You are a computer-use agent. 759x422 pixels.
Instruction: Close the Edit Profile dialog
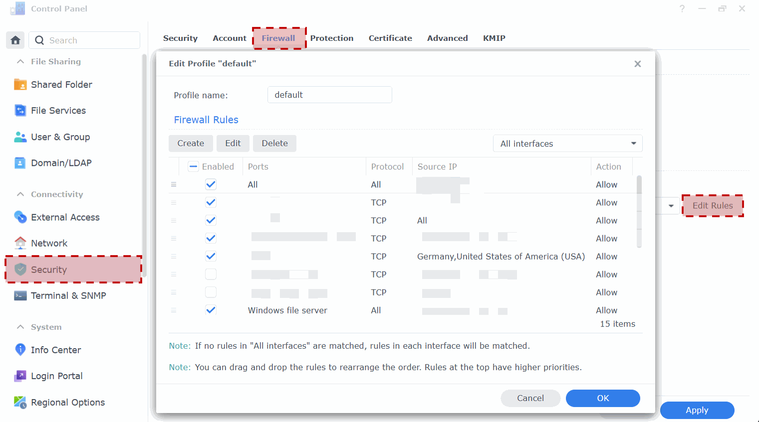637,64
